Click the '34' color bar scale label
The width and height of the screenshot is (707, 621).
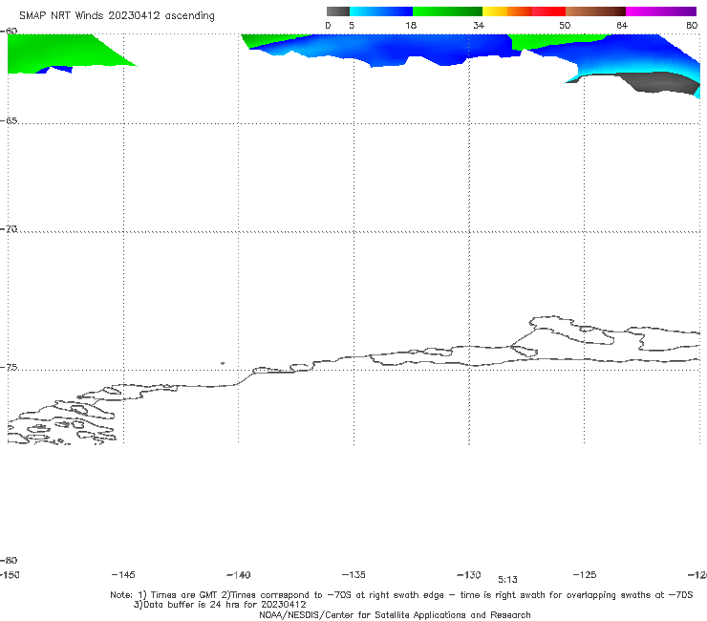(479, 25)
